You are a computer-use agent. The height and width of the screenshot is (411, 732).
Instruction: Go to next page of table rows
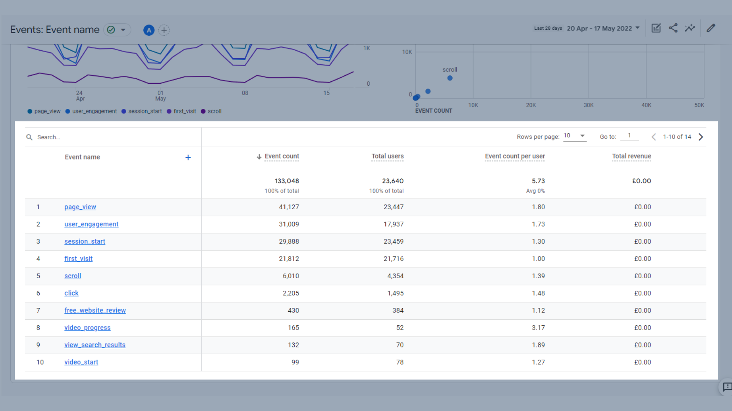(701, 137)
